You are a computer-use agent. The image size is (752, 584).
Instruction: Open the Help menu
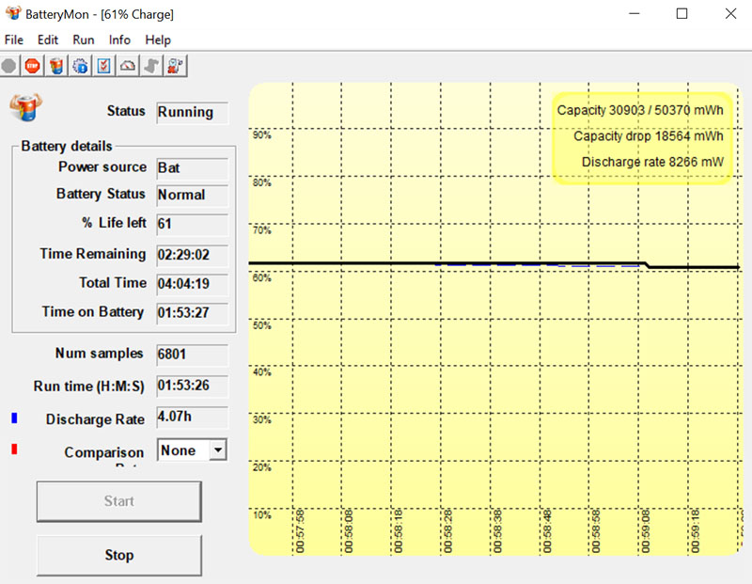(x=158, y=39)
